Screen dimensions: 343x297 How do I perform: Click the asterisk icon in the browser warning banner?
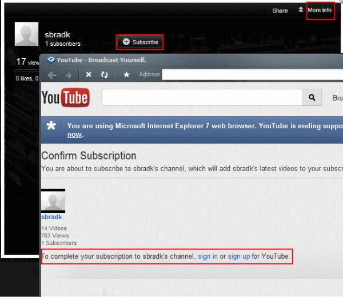click(x=51, y=125)
